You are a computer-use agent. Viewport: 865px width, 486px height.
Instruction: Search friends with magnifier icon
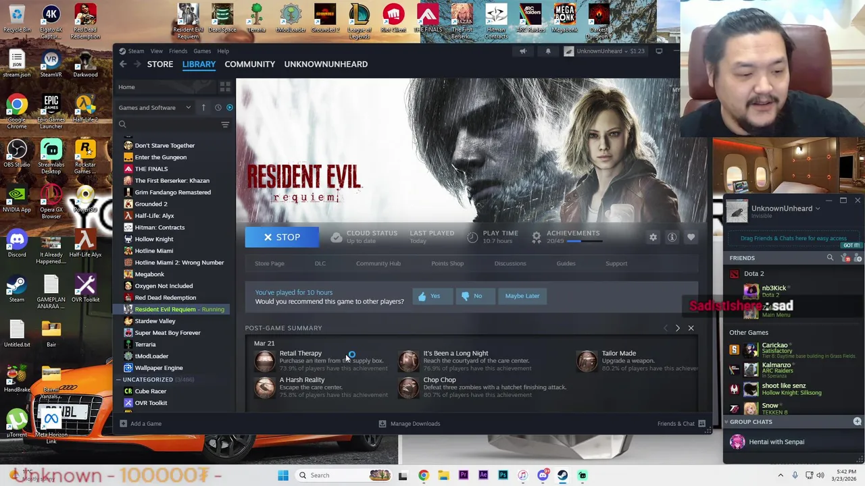tap(830, 258)
